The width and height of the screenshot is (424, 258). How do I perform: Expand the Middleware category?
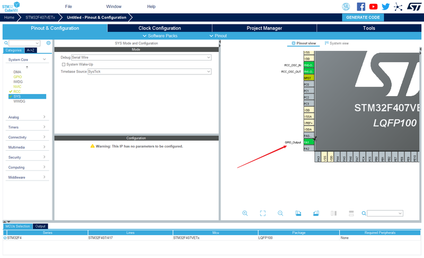pos(27,177)
